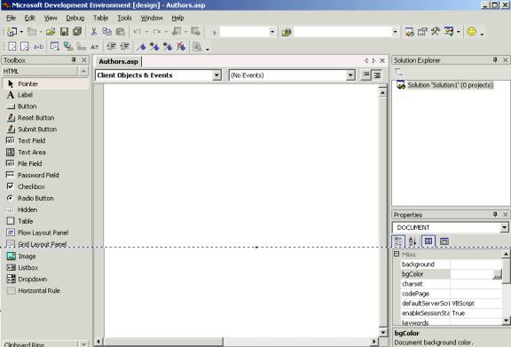
Task: Click the a»b word wrap icon
Action: click(38, 47)
